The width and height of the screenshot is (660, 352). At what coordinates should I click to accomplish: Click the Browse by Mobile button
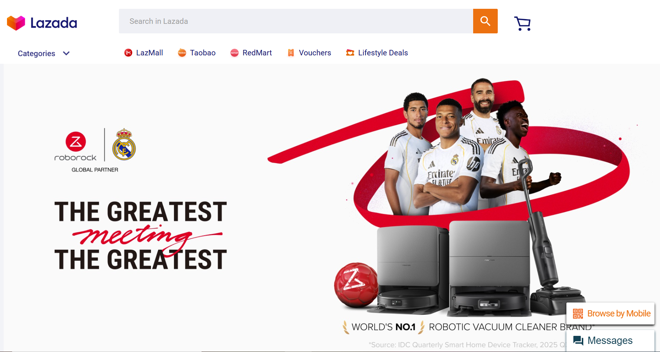click(610, 313)
